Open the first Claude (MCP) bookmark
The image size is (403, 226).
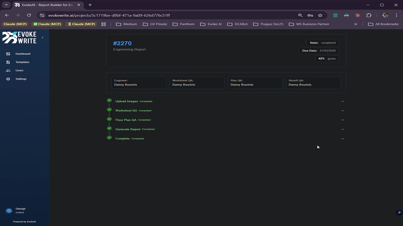pyautogui.click(x=15, y=24)
